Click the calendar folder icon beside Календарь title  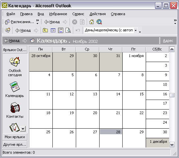point(32,41)
